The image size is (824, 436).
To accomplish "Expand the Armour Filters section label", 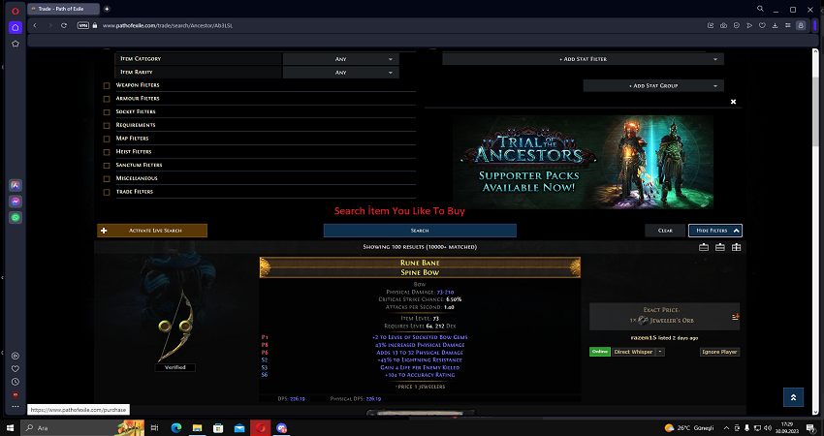I will pos(137,98).
